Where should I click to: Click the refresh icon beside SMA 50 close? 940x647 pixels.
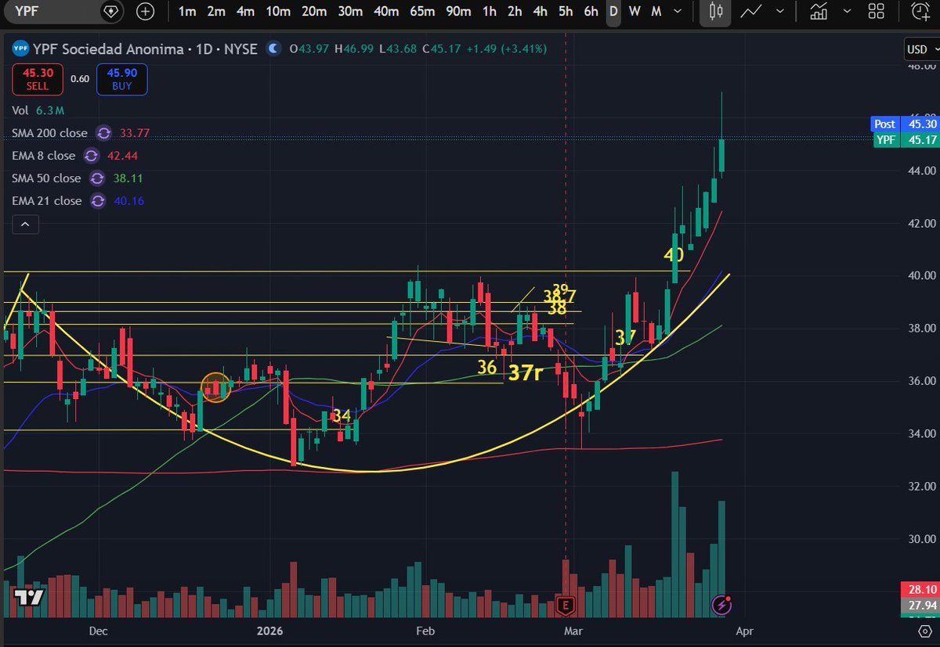click(97, 178)
